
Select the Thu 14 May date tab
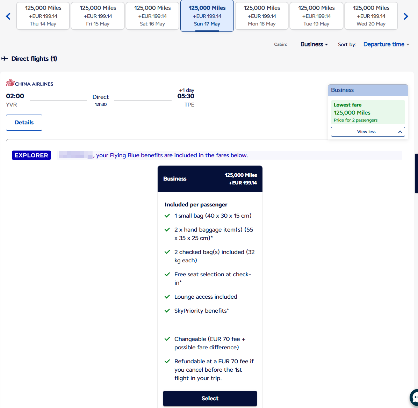pos(43,16)
